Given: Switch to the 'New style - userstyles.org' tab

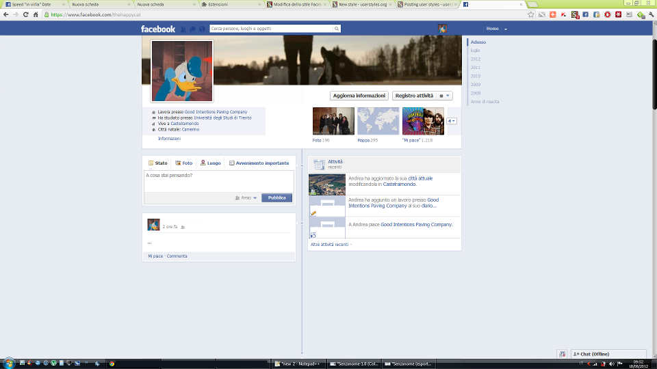Looking at the screenshot, I should coord(363,4).
